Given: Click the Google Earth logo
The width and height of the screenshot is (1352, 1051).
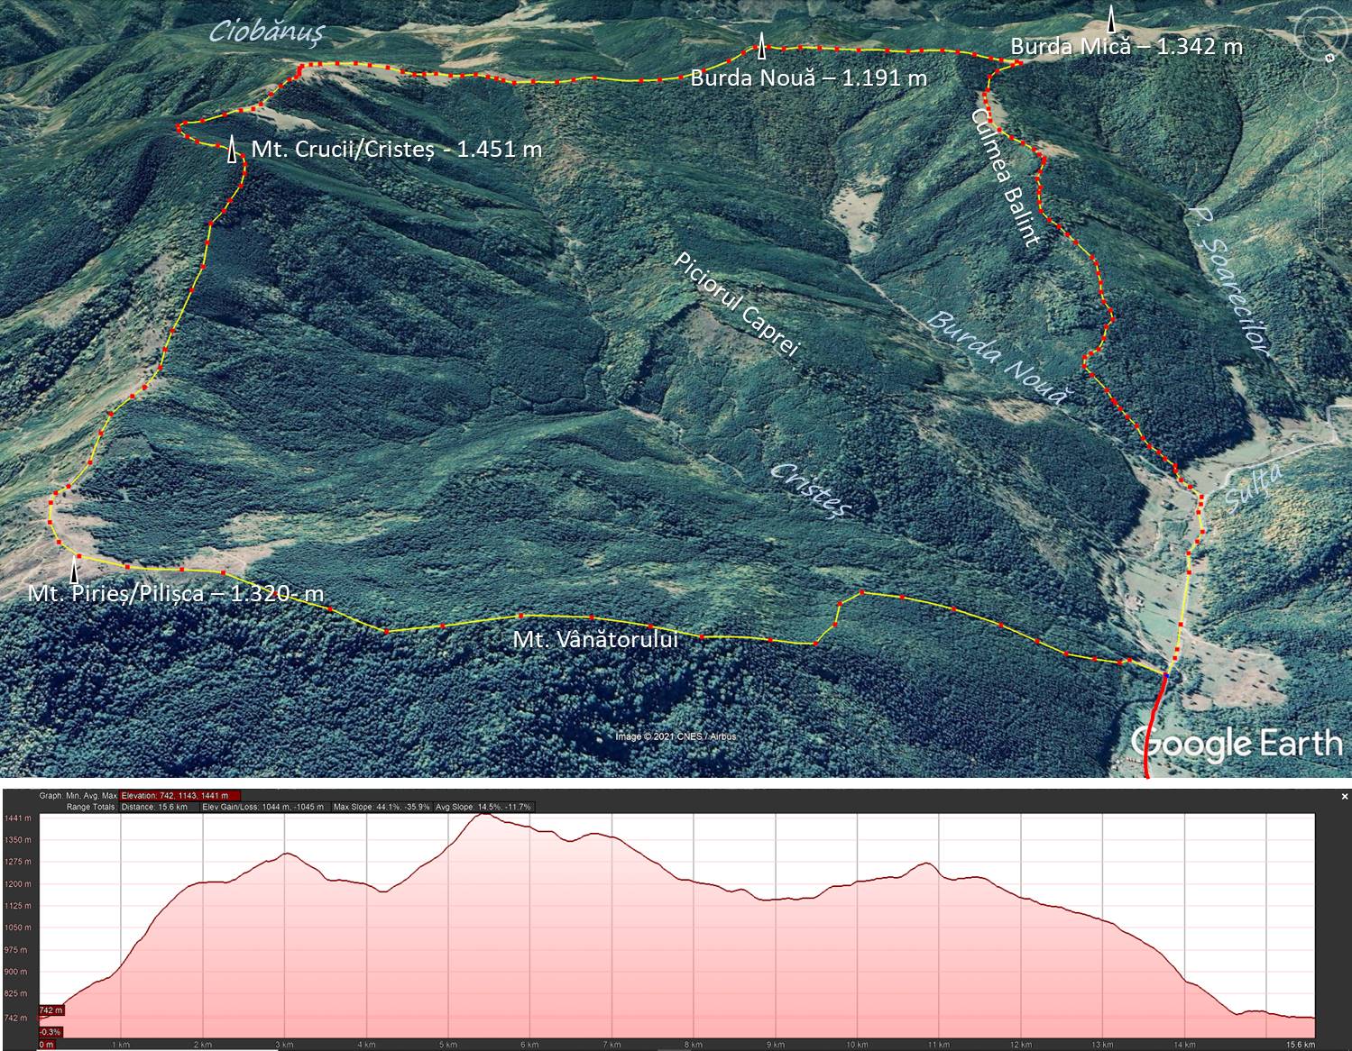Looking at the screenshot, I should (1236, 745).
